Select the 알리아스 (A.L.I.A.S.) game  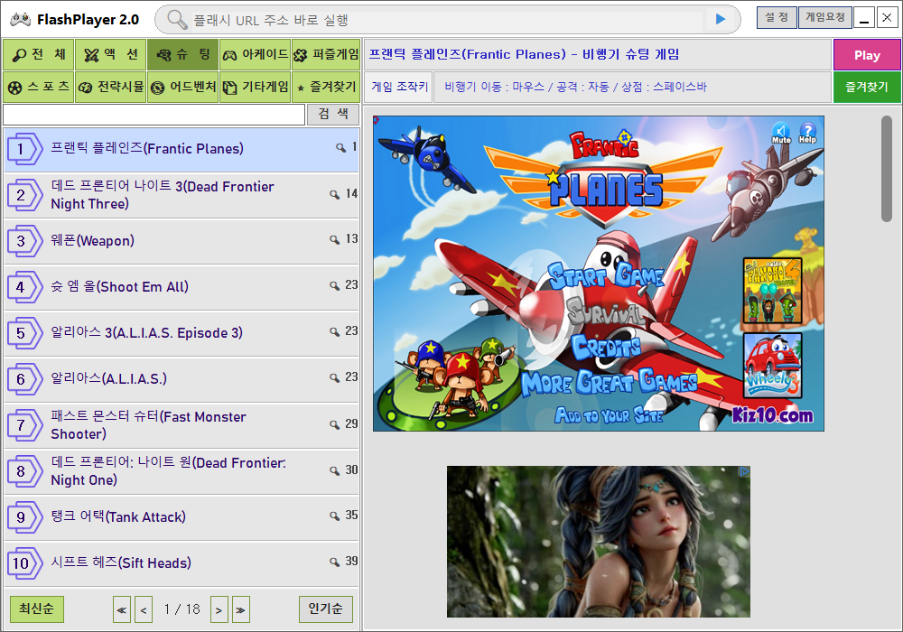click(182, 379)
